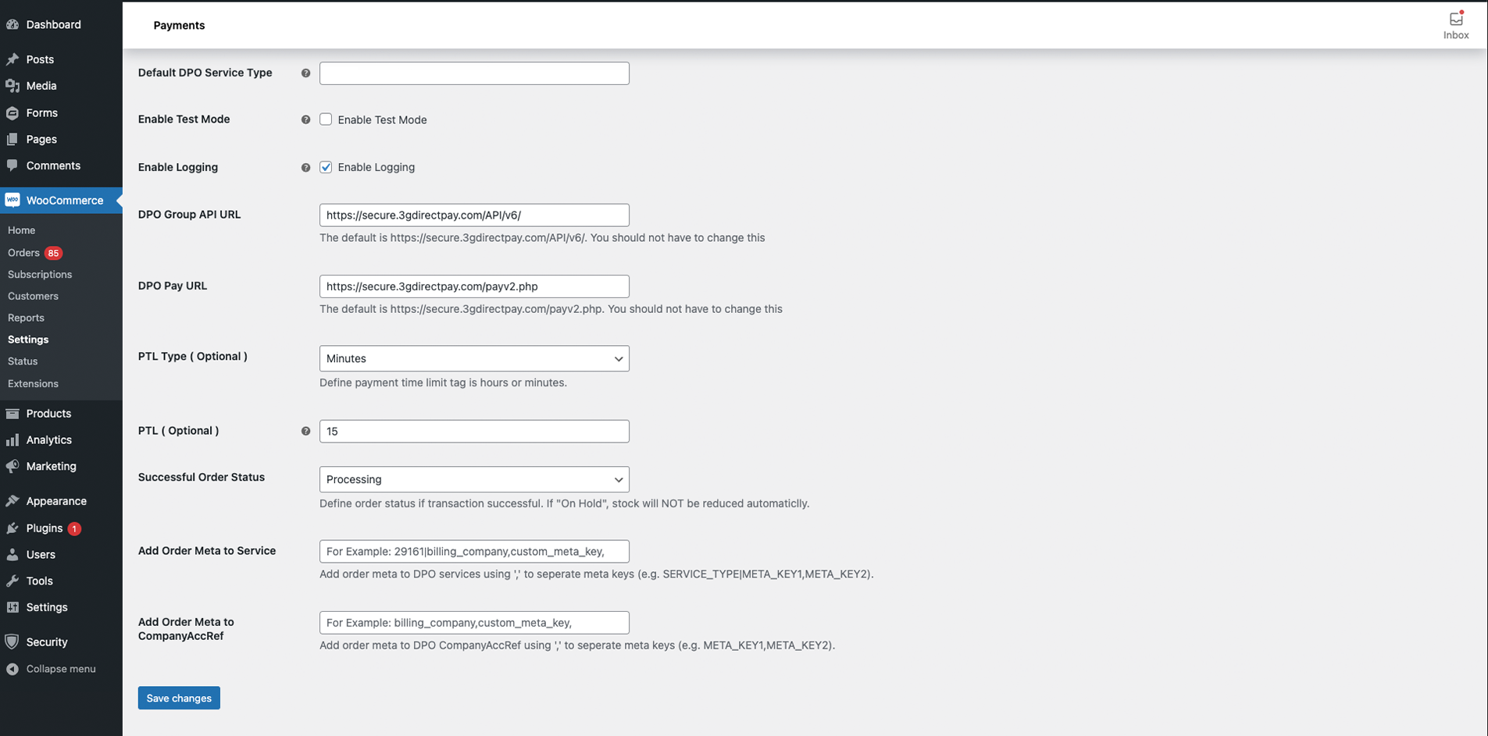Open the Products menu
This screenshot has width=1488, height=736.
coord(61,414)
